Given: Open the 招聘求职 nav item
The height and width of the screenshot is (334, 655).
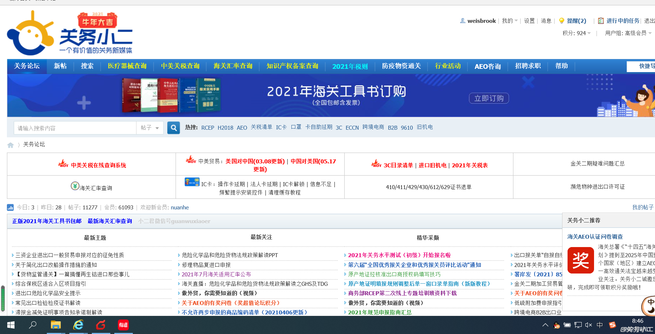Looking at the screenshot, I should point(528,66).
